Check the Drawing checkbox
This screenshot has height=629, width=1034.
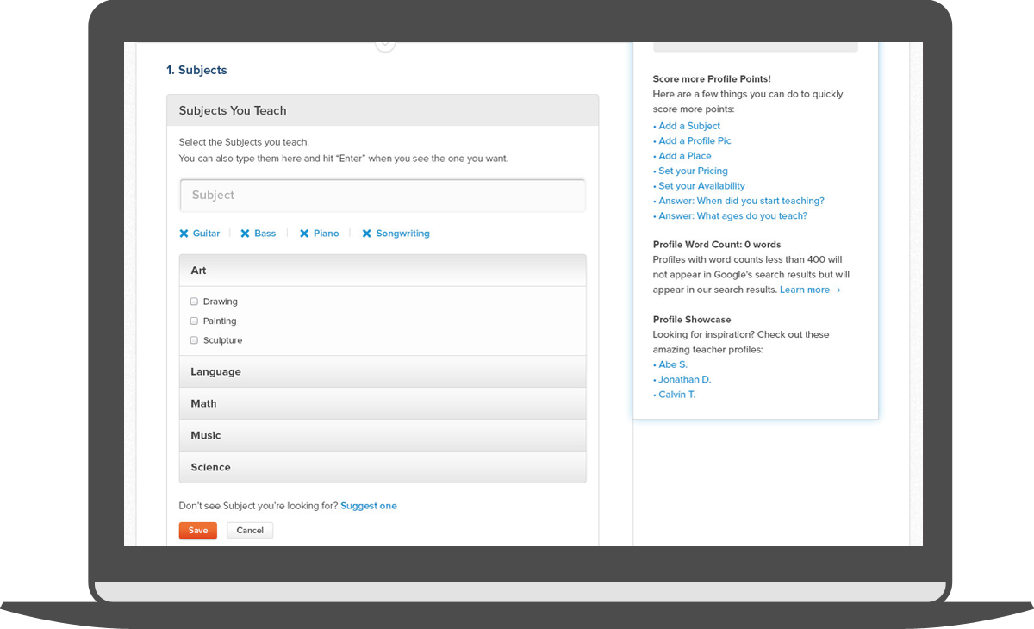pos(194,302)
